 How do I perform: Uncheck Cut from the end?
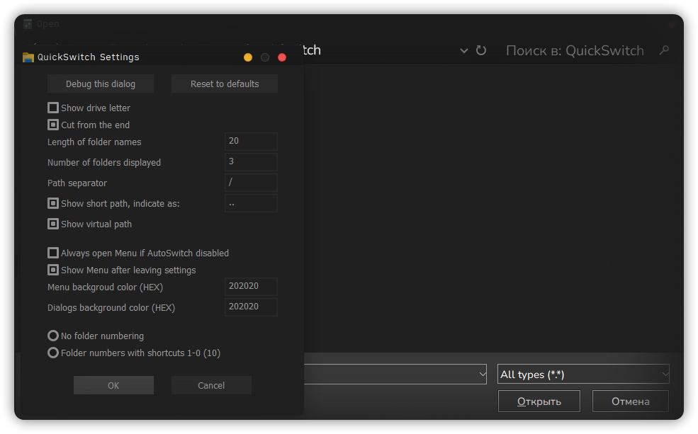pos(53,125)
